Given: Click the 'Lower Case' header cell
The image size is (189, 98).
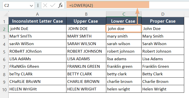Looking at the screenshot, I should [x=124, y=21].
